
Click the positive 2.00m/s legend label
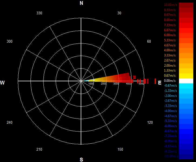(170, 66)
